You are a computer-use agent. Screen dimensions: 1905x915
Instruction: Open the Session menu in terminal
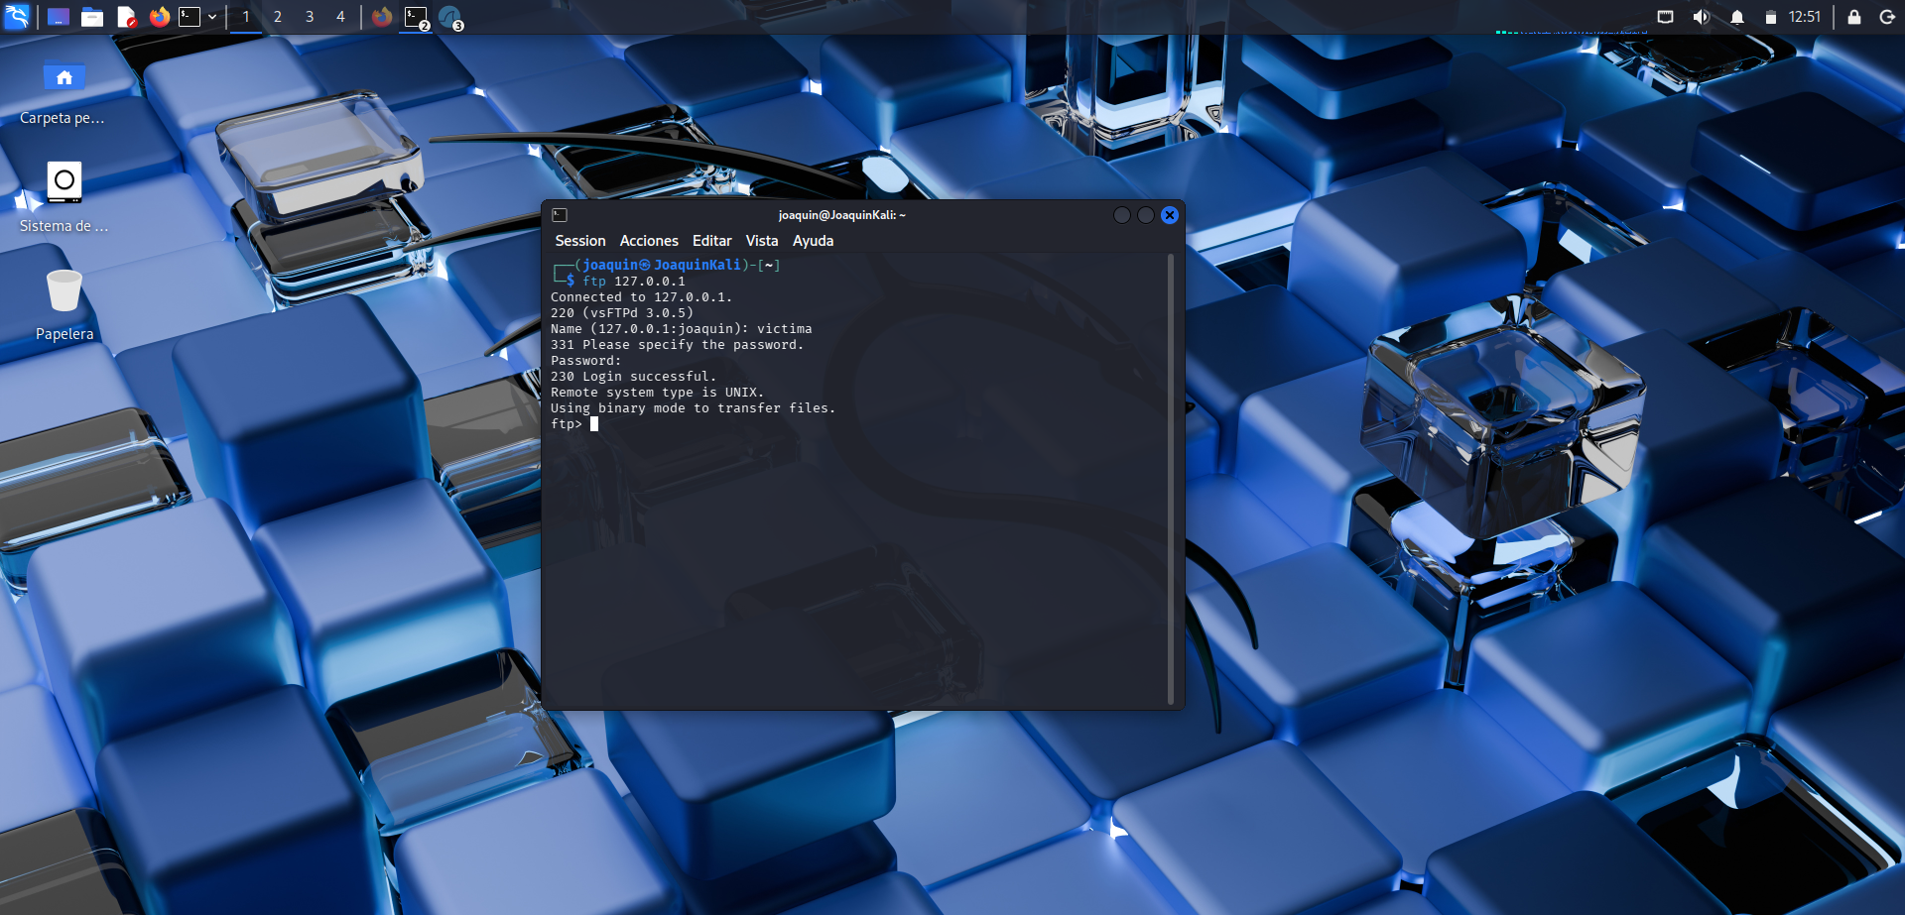click(579, 241)
